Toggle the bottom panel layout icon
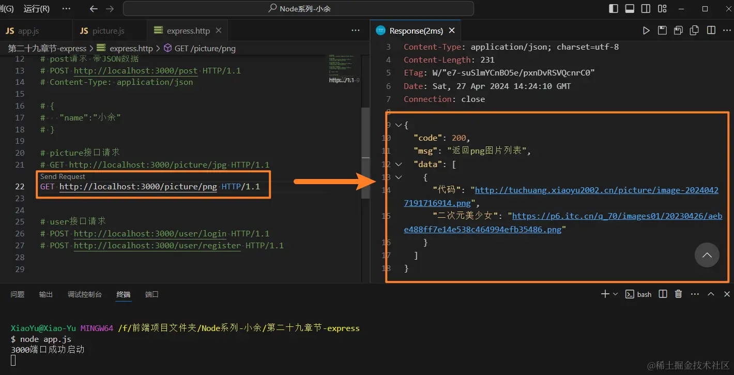The width and height of the screenshot is (734, 375). (630, 9)
